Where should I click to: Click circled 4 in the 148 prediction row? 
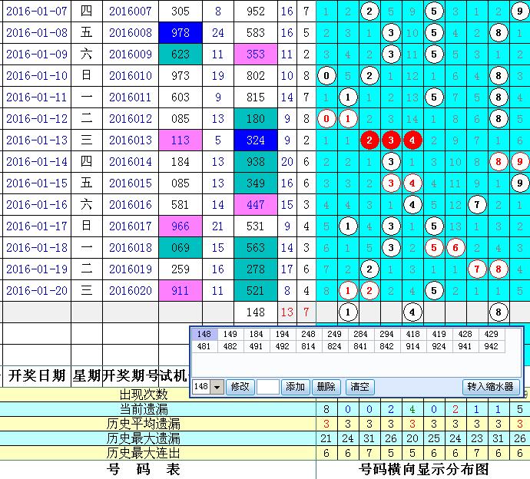point(412,312)
